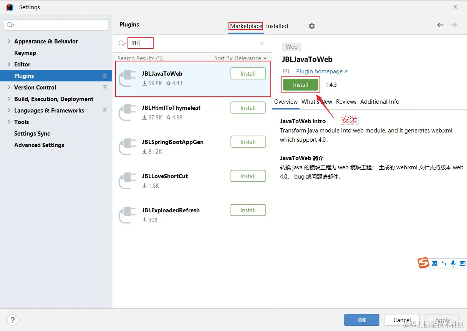The width and height of the screenshot is (467, 331).
Task: Expand the Editor settings node
Action: (x=9, y=64)
